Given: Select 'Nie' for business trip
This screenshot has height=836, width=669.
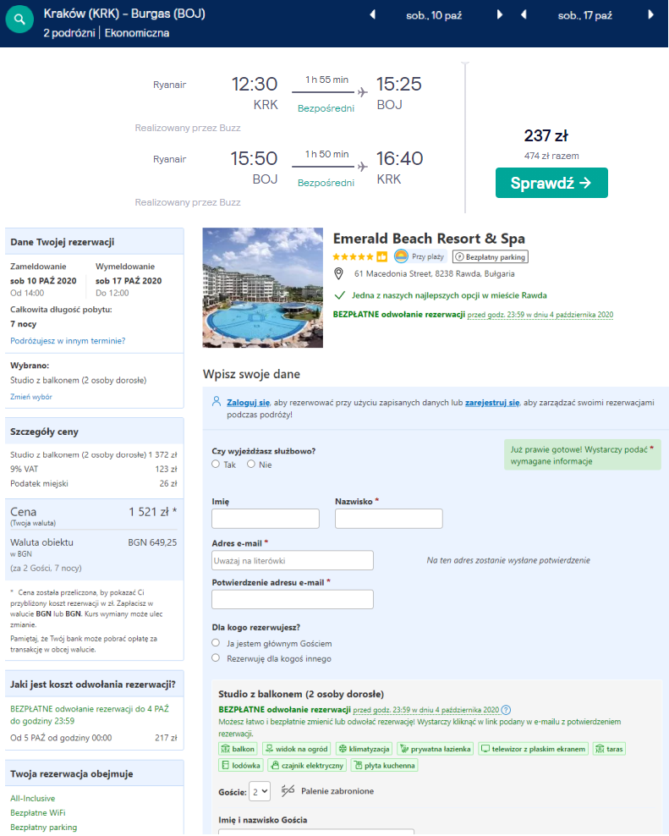Looking at the screenshot, I should (x=251, y=464).
